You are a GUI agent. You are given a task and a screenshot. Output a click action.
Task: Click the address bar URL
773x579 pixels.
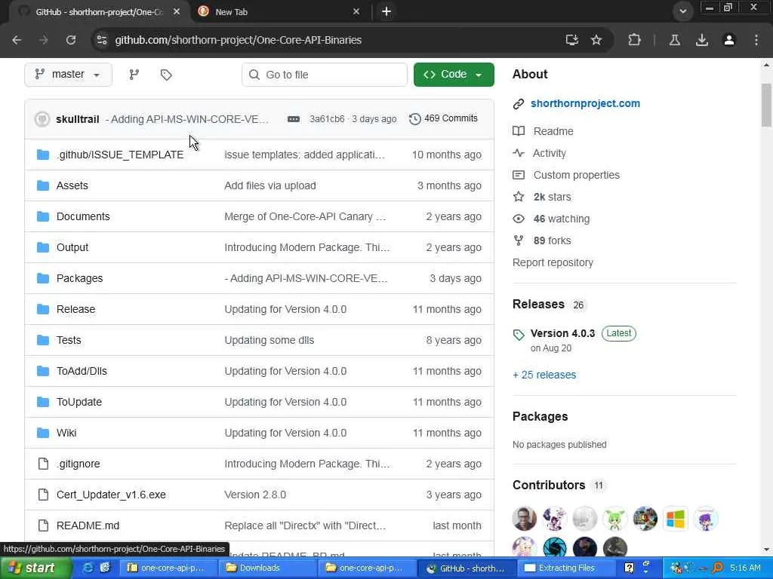(238, 40)
